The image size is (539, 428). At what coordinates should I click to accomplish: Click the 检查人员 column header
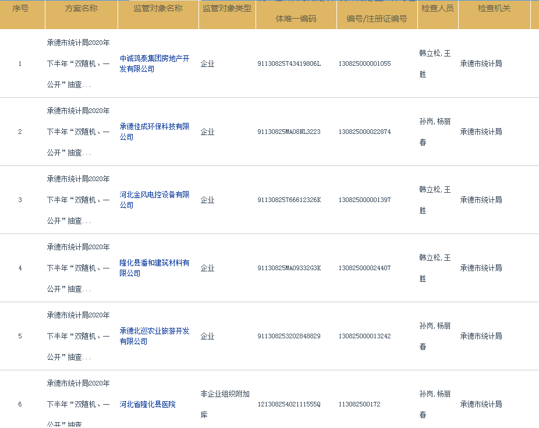click(438, 9)
